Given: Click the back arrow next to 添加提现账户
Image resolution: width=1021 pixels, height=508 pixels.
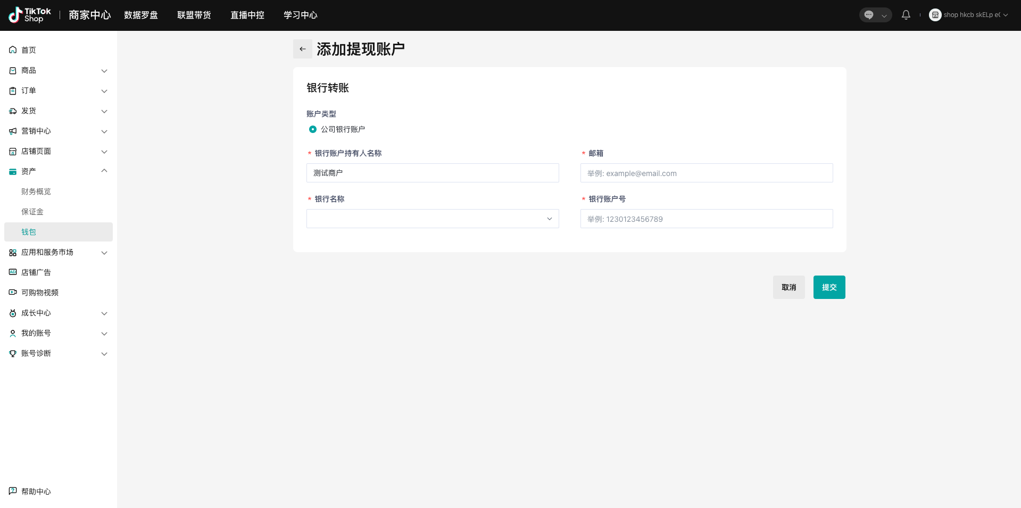Looking at the screenshot, I should 303,49.
